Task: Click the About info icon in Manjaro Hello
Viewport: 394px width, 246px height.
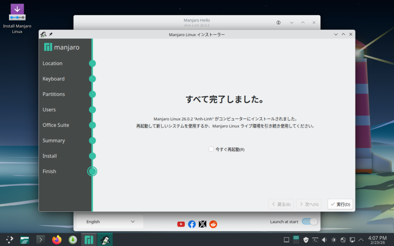Action: tap(279, 23)
